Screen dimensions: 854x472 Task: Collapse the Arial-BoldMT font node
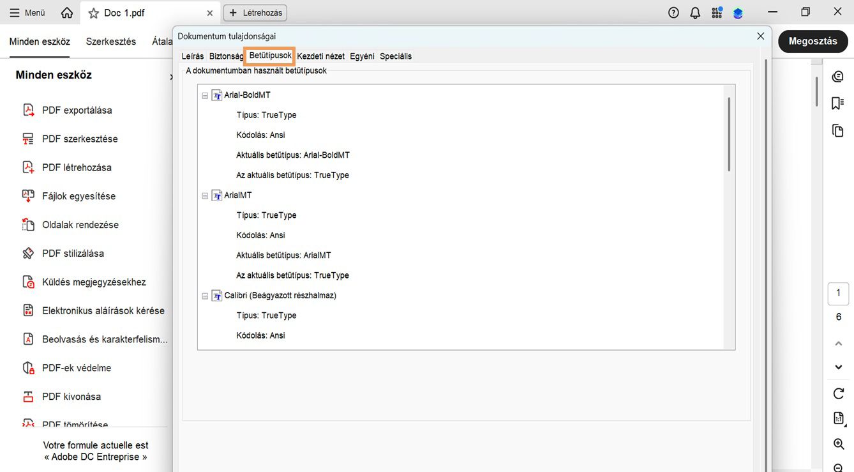click(x=205, y=96)
